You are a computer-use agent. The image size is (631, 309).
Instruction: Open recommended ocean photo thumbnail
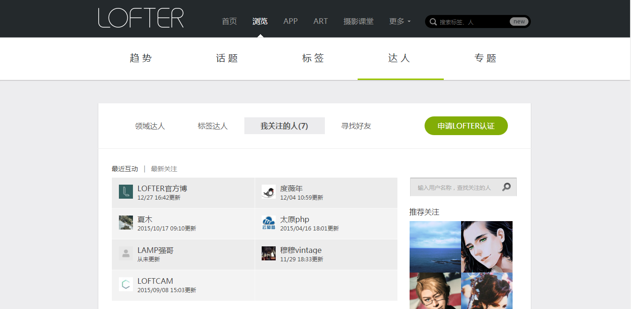(435, 247)
